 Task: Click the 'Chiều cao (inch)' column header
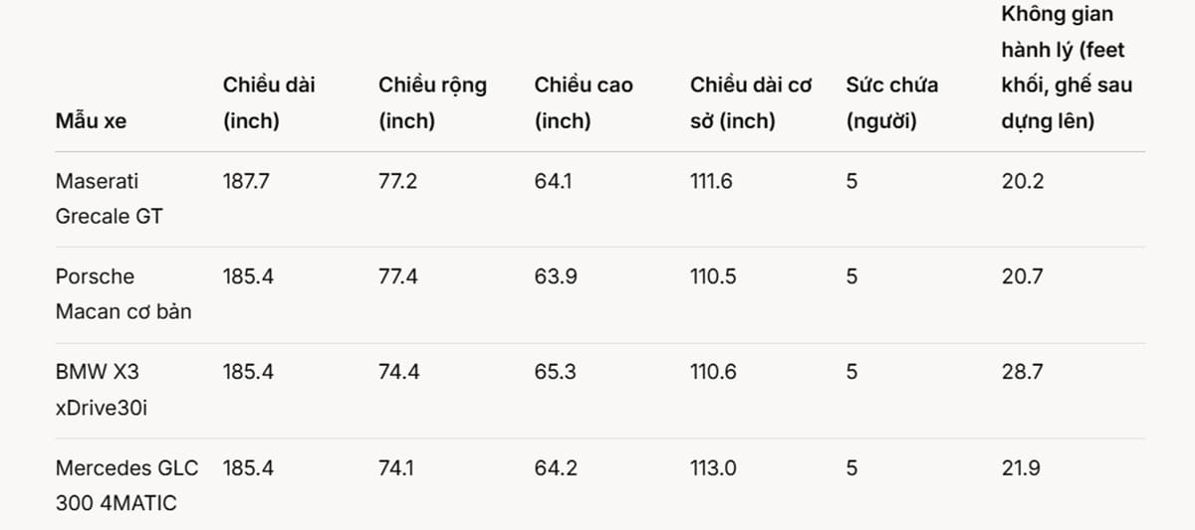[583, 103]
